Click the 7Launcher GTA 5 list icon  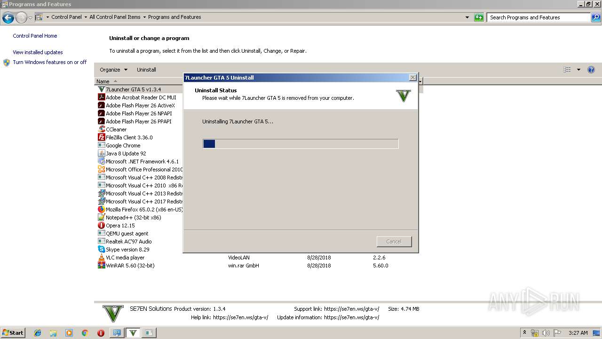pyautogui.click(x=101, y=89)
